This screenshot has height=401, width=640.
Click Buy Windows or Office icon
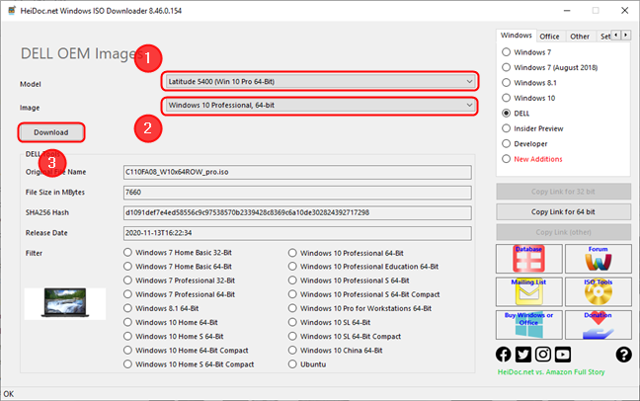(529, 325)
